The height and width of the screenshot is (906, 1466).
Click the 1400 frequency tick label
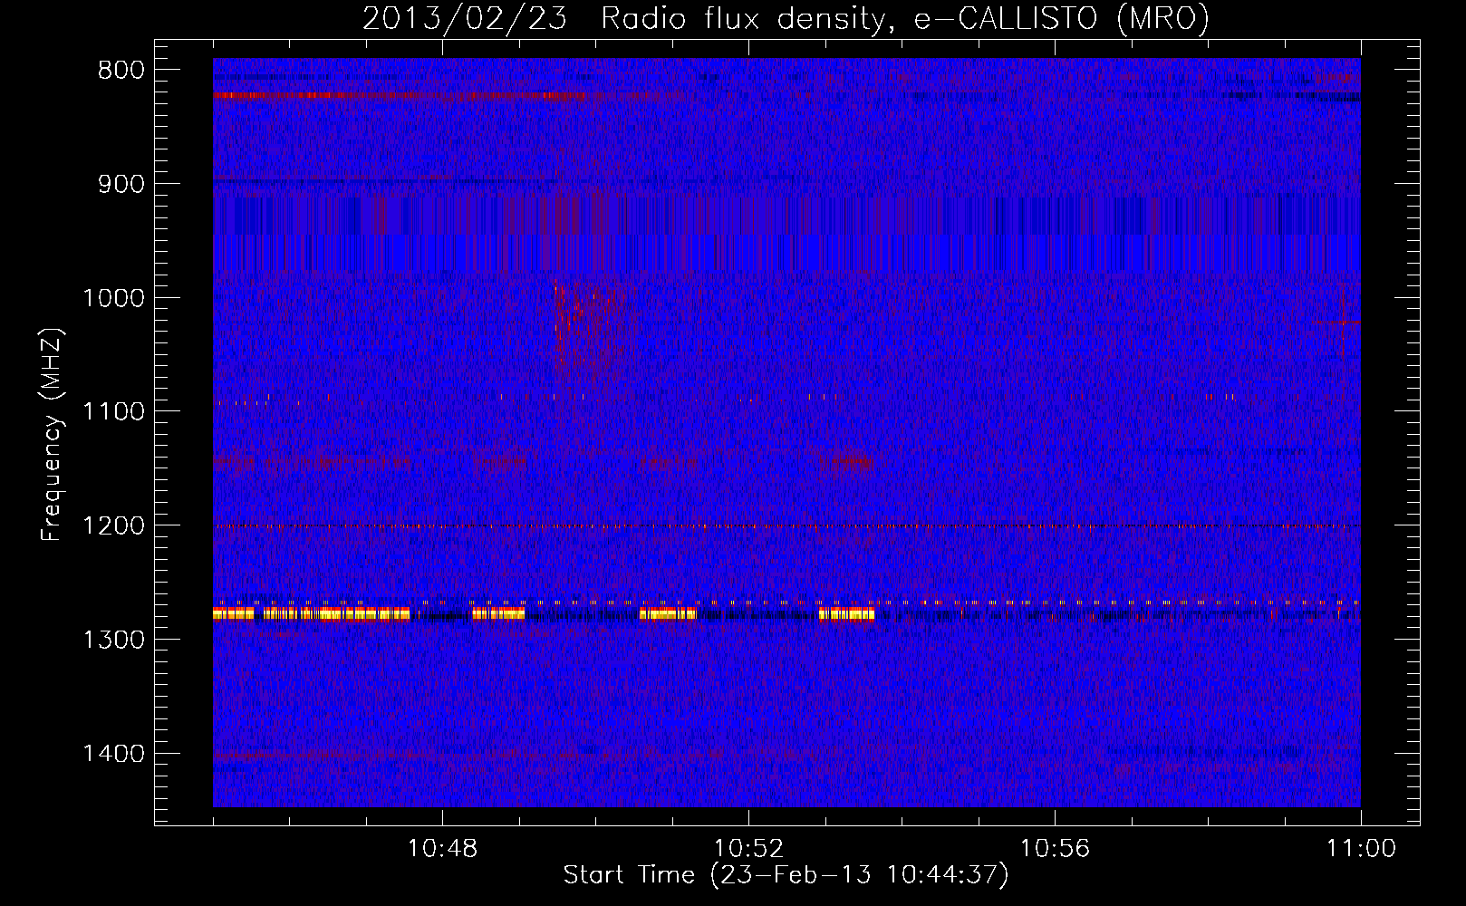(113, 754)
